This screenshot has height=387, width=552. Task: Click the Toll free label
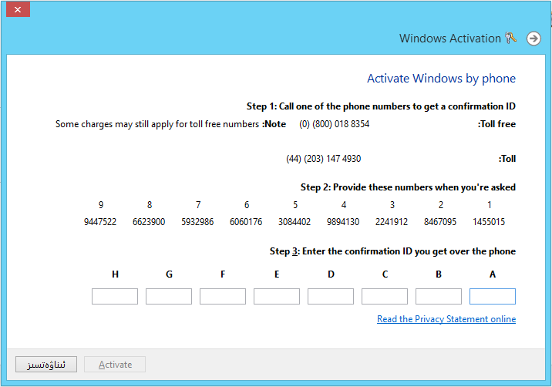point(496,124)
